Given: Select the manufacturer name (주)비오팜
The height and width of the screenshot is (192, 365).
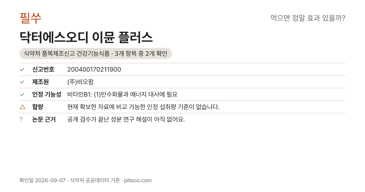Looking at the screenshot, I should coord(80,82).
